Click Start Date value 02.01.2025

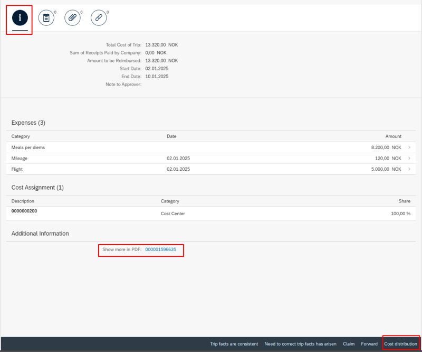pos(157,69)
